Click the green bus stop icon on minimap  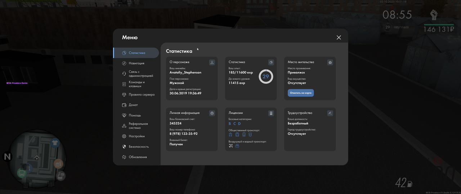pyautogui.click(x=22, y=174)
